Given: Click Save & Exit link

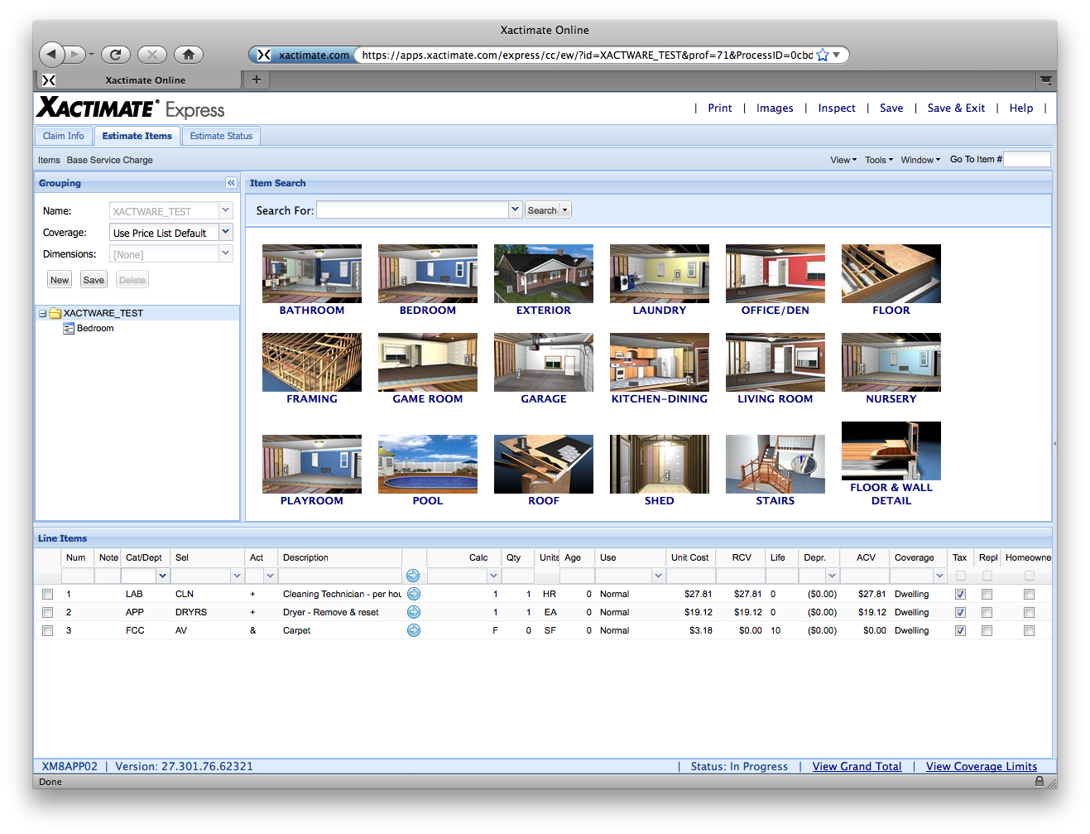Looking at the screenshot, I should click(956, 108).
